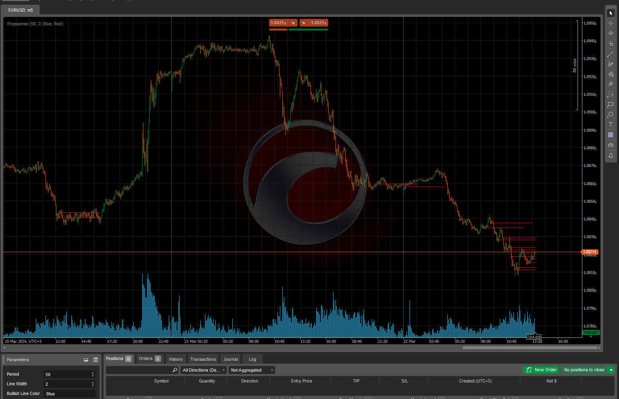Click the green TARGET marker on price axis

click(x=591, y=333)
